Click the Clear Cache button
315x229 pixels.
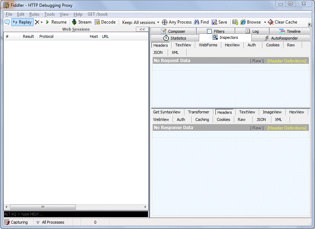tap(282, 22)
